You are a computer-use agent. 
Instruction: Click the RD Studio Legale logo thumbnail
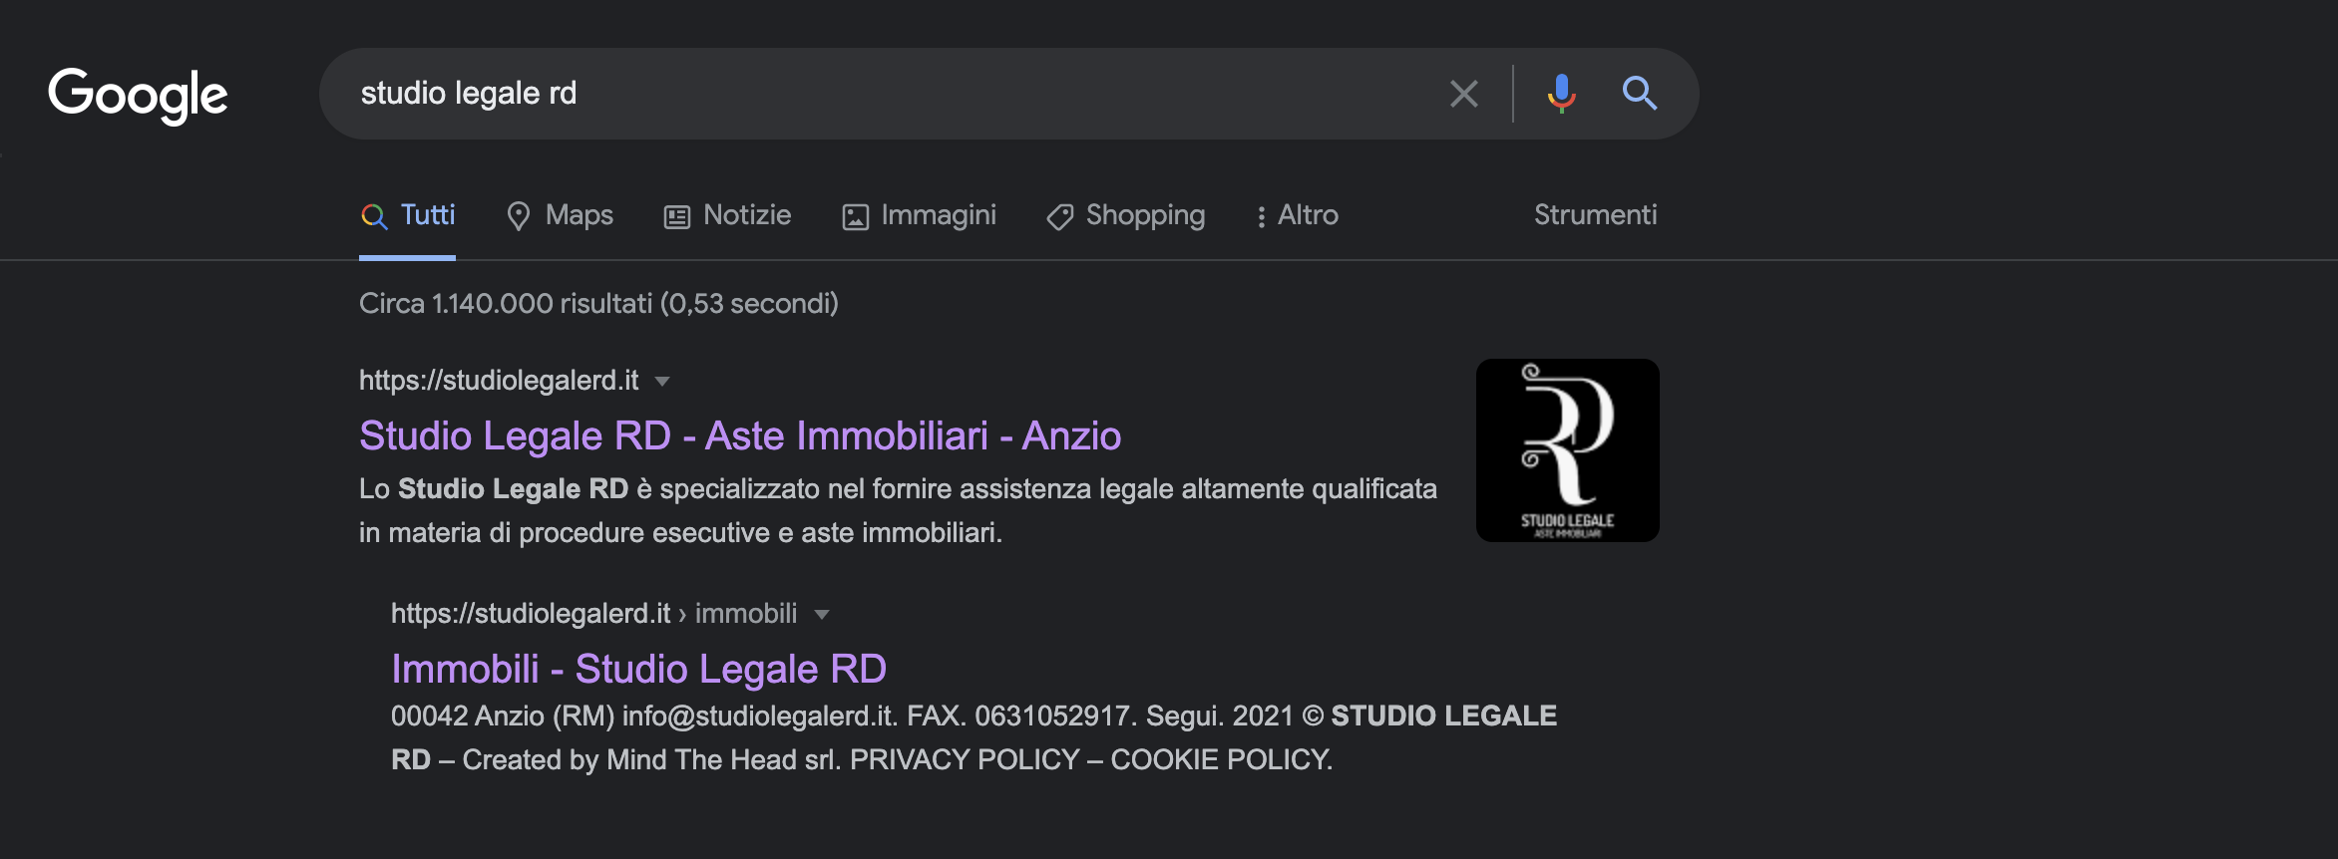(x=1567, y=450)
